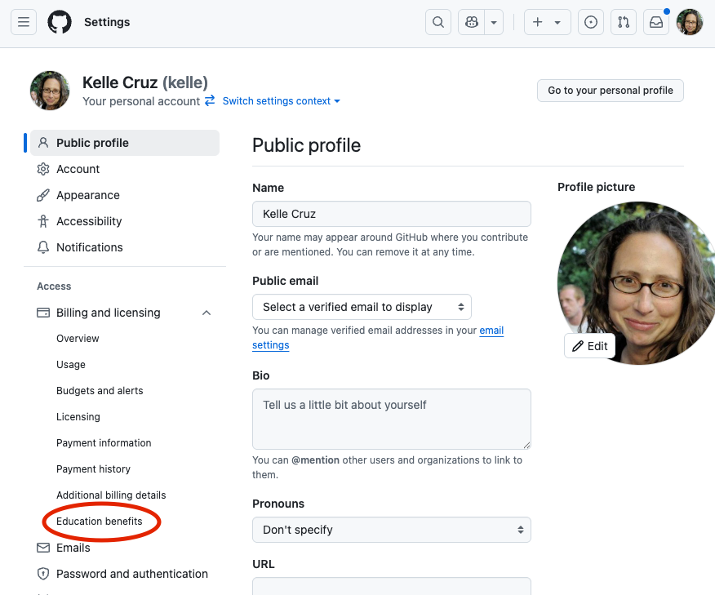Expand the Copilot dropdown arrow
715x595 pixels.
pos(494,22)
